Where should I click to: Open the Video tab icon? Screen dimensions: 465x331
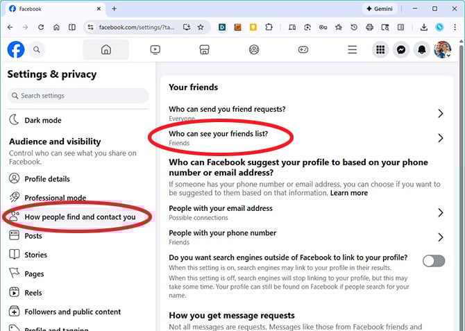click(x=155, y=49)
